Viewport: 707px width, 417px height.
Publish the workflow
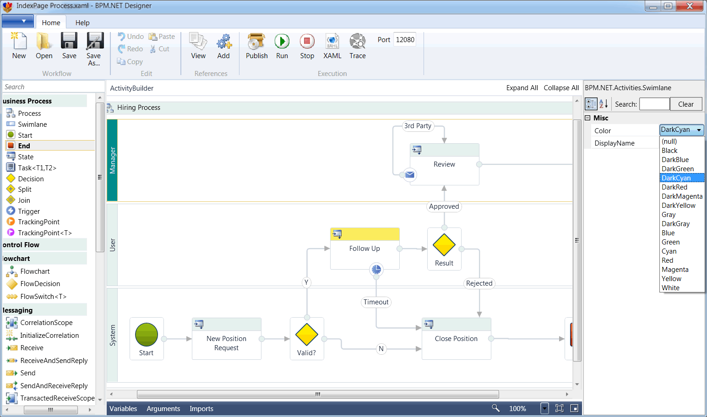256,46
